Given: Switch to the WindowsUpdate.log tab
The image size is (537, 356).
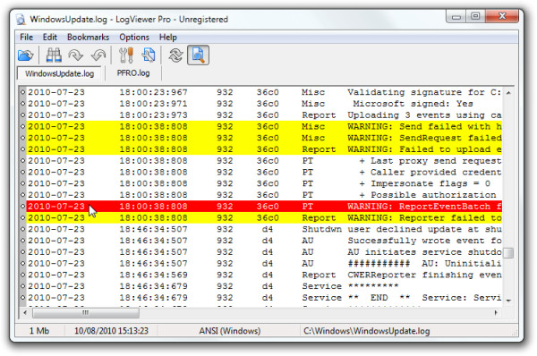Looking at the screenshot, I should [x=60, y=73].
